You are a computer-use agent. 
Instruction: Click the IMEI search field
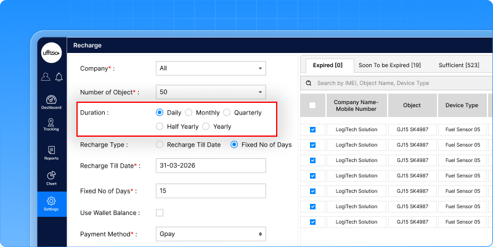tap(394, 83)
